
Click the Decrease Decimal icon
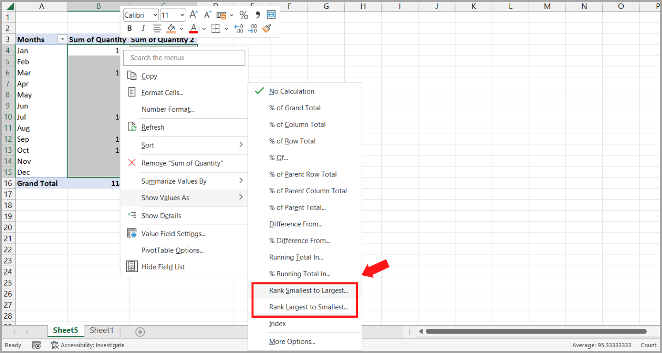pos(252,28)
